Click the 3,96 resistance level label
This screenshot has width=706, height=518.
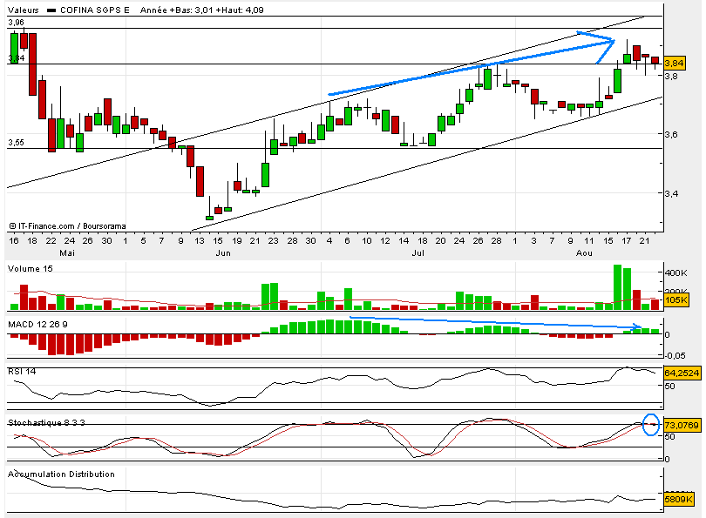click(16, 23)
